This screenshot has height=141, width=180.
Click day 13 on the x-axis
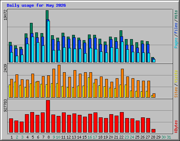[x=74, y=137]
